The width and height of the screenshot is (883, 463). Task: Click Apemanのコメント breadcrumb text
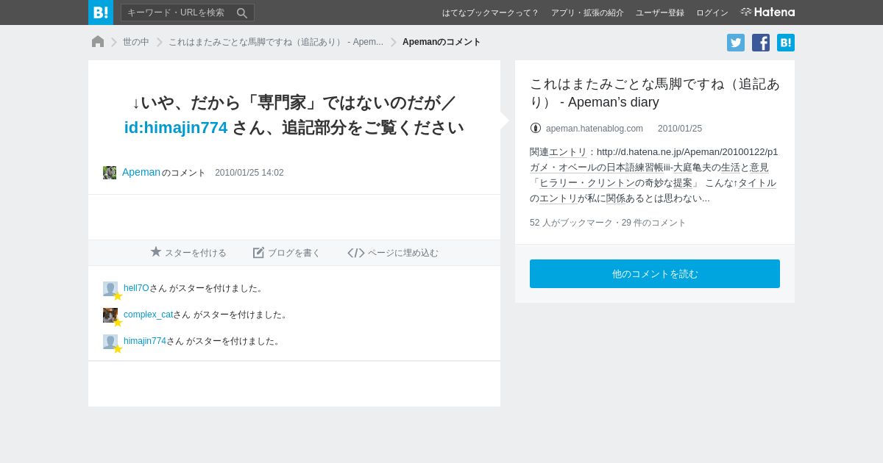[441, 42]
